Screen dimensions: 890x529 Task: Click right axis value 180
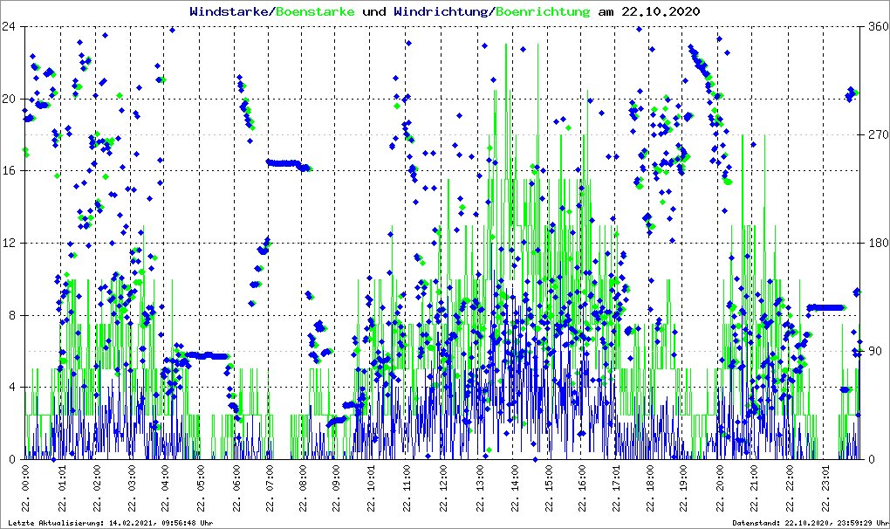[x=878, y=243]
